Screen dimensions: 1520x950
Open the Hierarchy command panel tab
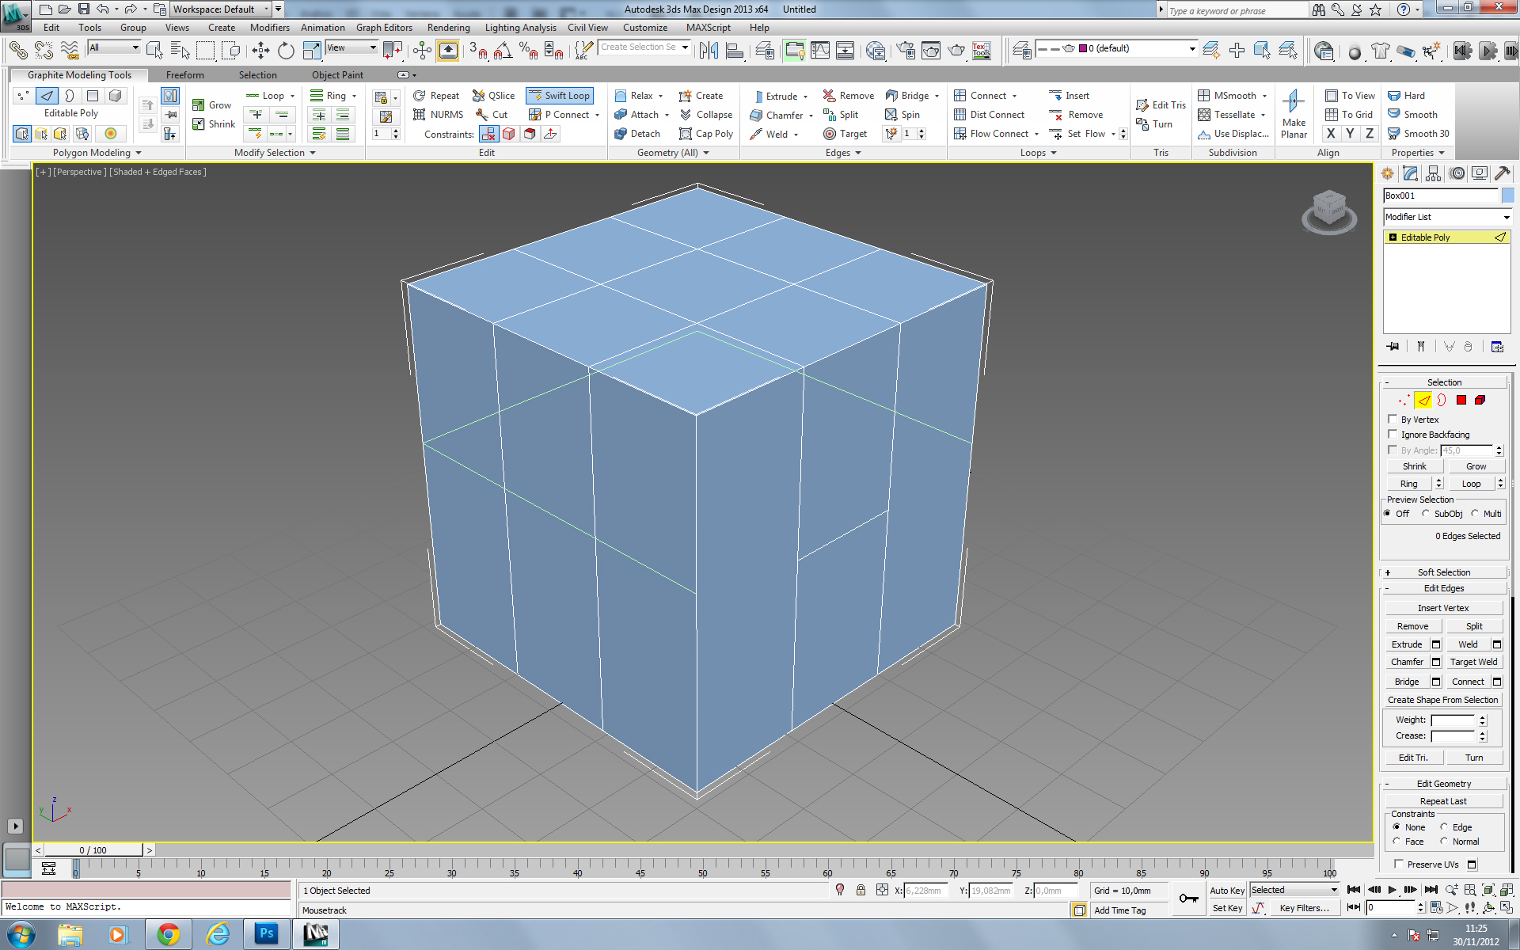click(1434, 173)
